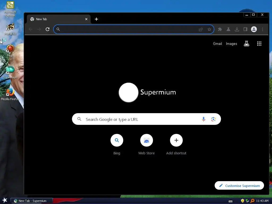The image size is (272, 204).
Task: Open the Downloads icon in toolbar
Action: tap(237, 29)
